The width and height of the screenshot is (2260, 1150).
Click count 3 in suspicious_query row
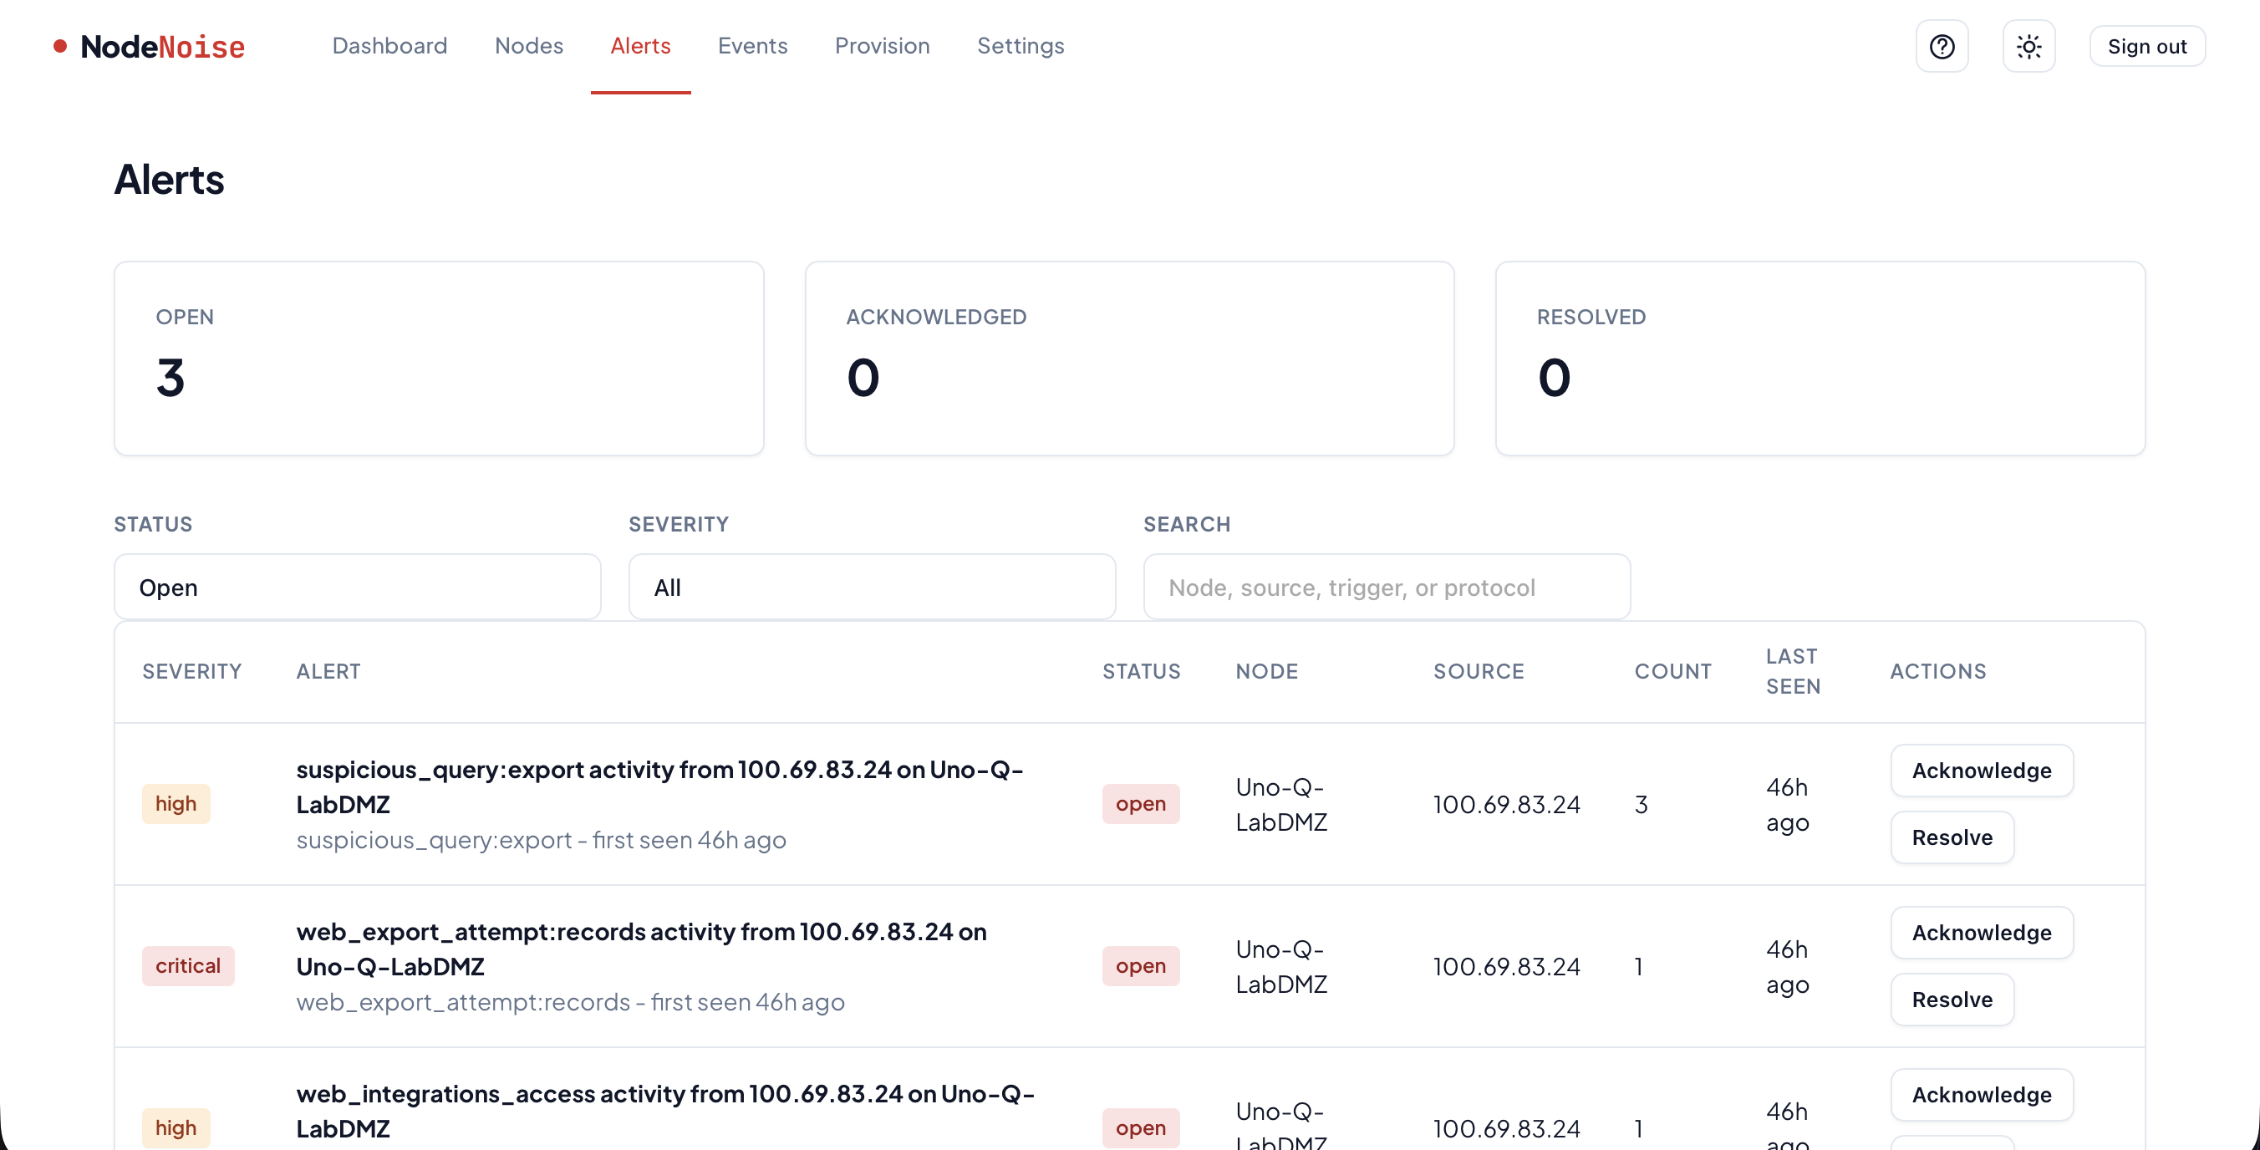(x=1641, y=804)
